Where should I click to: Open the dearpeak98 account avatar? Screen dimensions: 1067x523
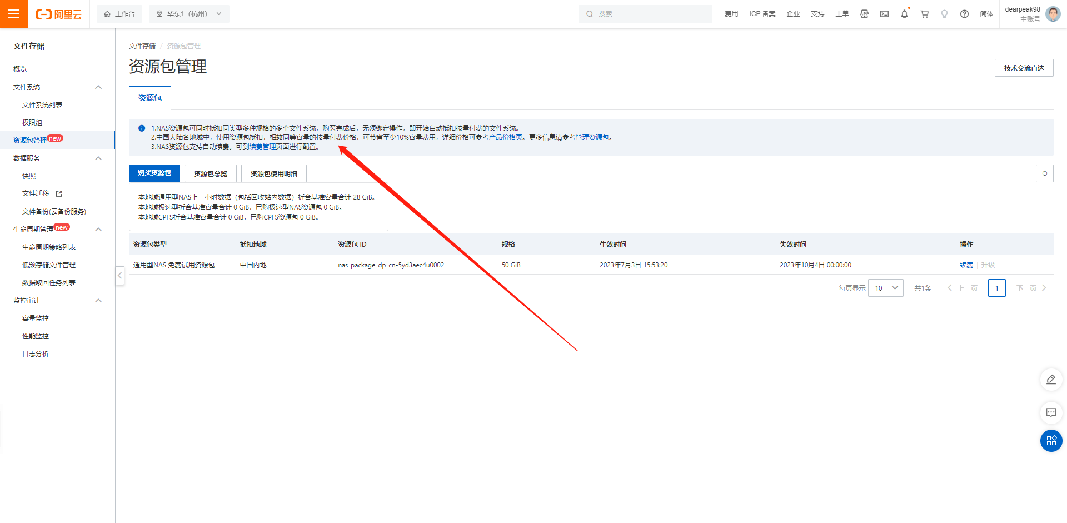(1053, 14)
